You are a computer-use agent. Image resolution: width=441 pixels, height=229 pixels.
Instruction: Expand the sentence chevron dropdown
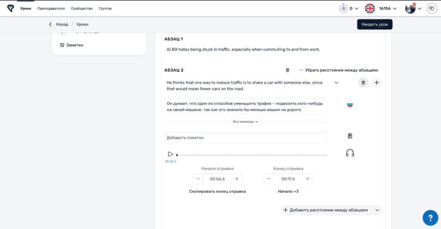pos(336,83)
